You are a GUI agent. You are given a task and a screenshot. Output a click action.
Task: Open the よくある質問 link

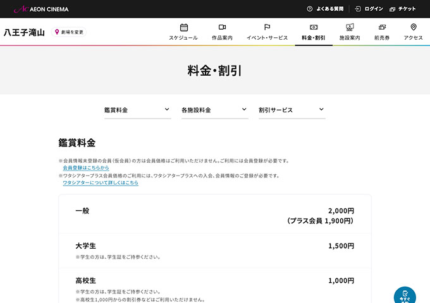pos(330,9)
